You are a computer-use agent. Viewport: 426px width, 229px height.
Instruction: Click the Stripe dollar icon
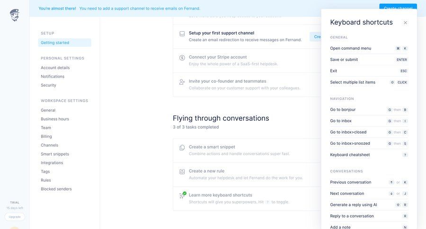tap(182, 58)
